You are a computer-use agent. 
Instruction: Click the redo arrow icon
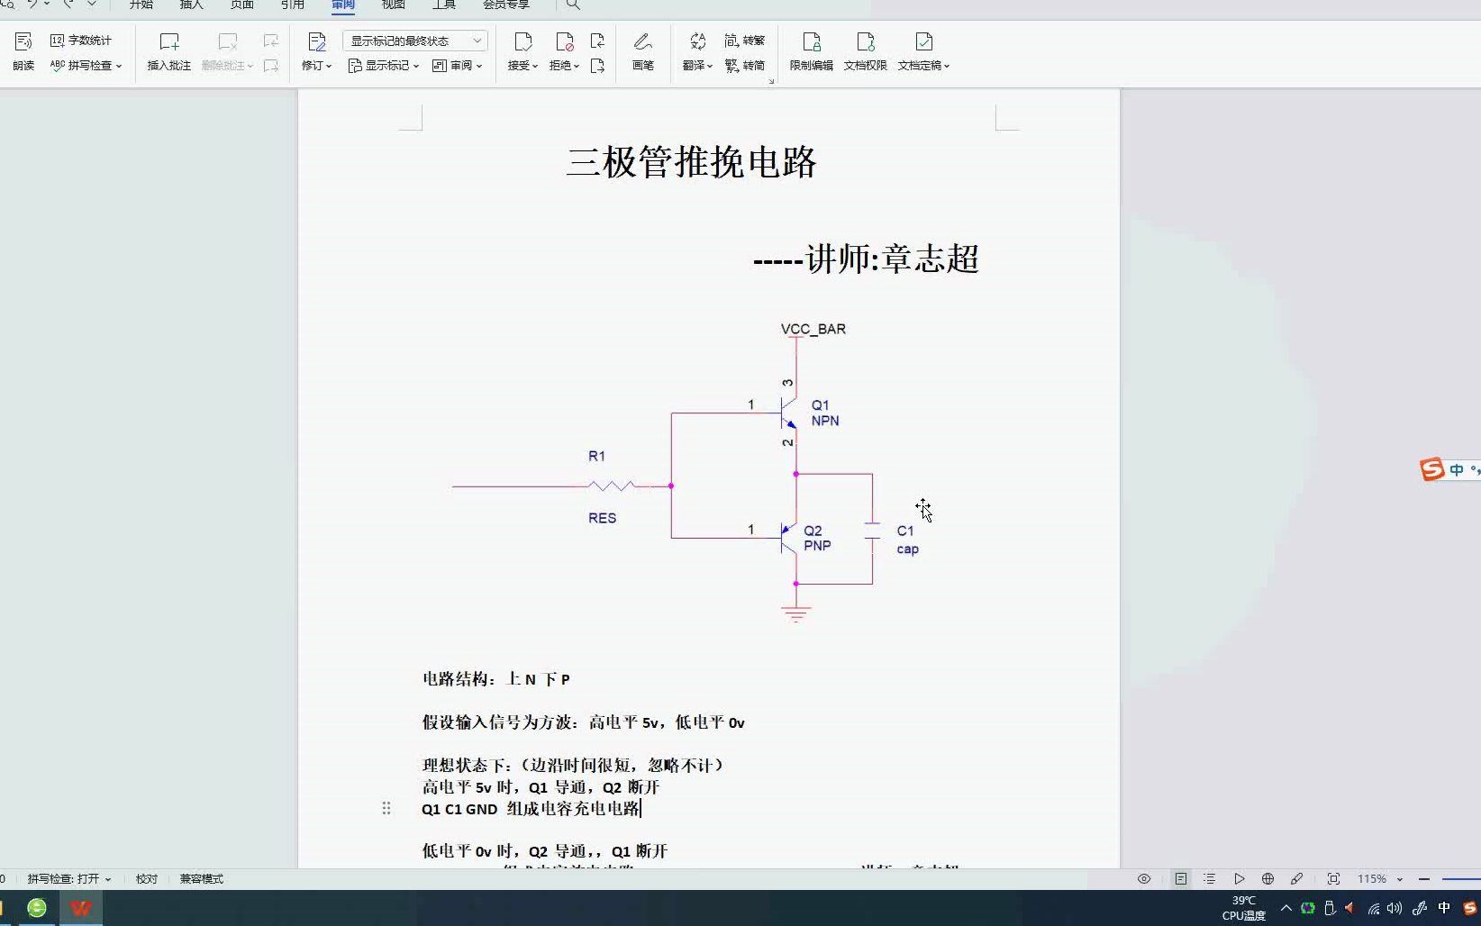(68, 5)
